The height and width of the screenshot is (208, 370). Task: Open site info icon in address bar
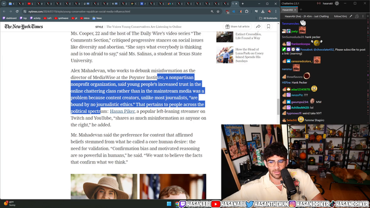[25, 12]
